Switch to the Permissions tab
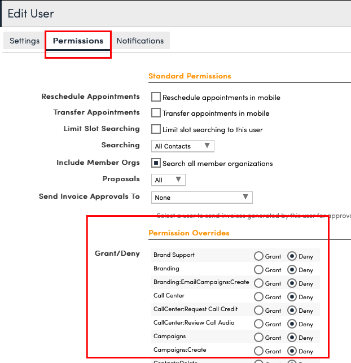The image size is (351, 363). coord(78,41)
